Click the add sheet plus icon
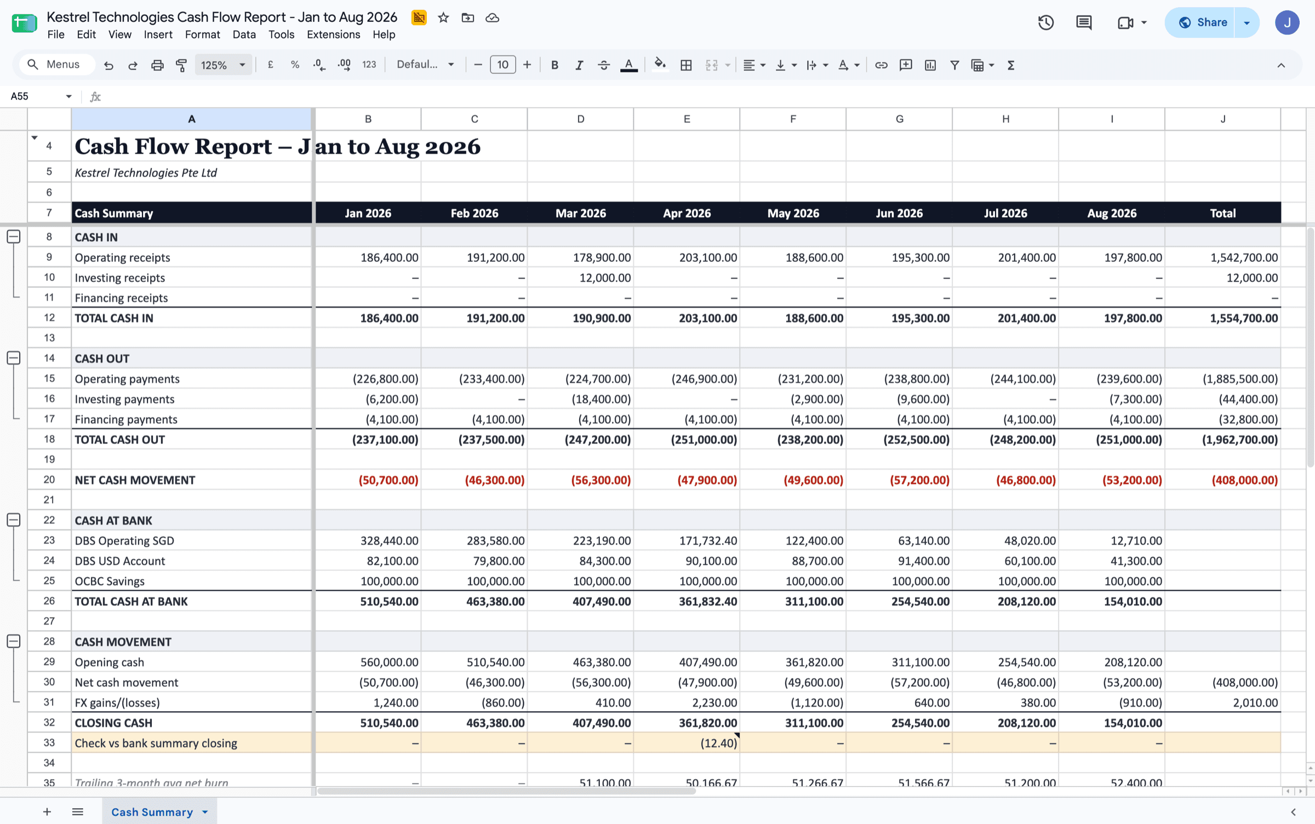Image resolution: width=1315 pixels, height=824 pixels. pyautogui.click(x=47, y=812)
